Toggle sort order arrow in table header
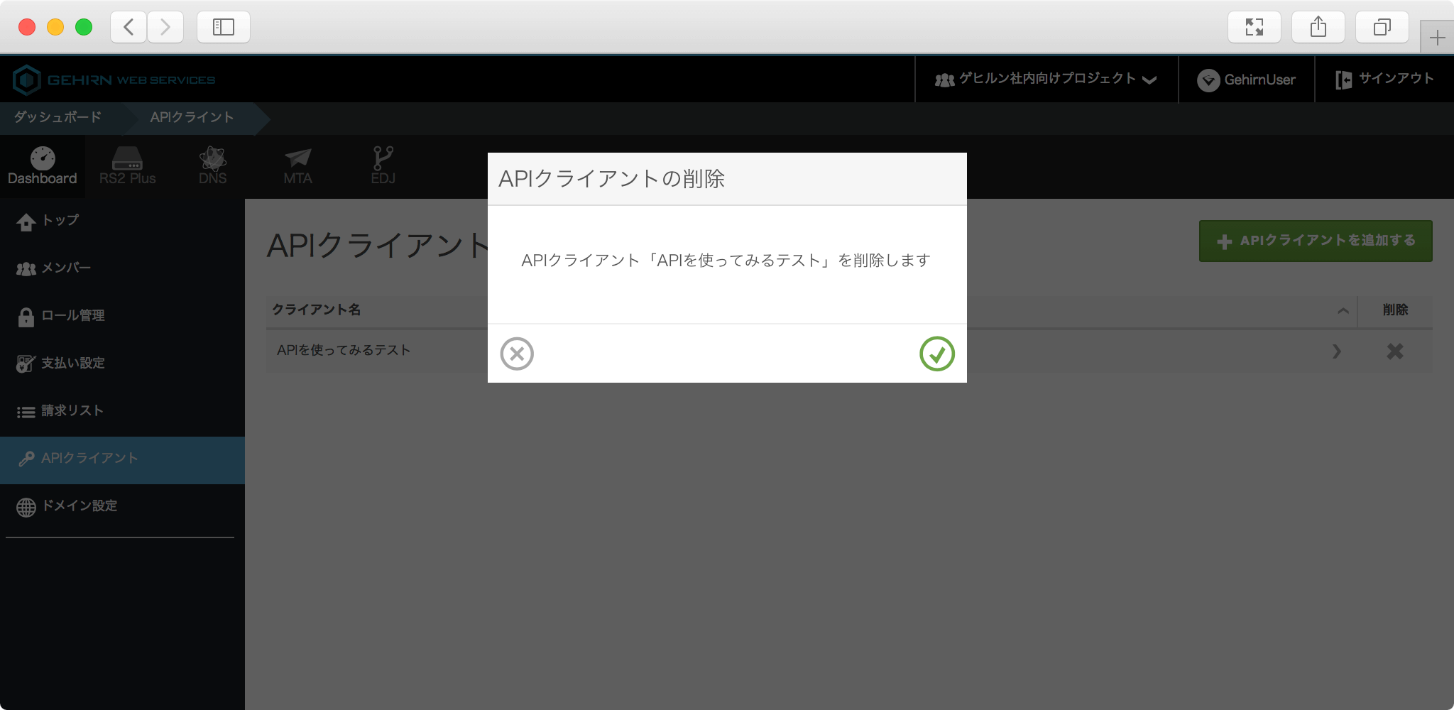This screenshot has height=710, width=1454. pos(1343,310)
